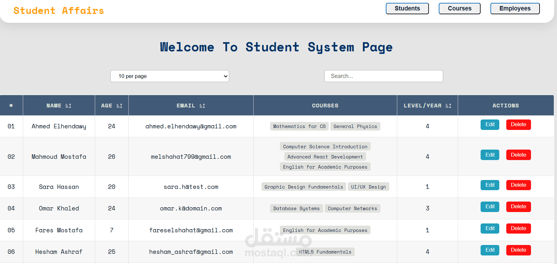557x264 pixels.
Task: Click the UI/UX Design course tag
Action: tap(368, 187)
